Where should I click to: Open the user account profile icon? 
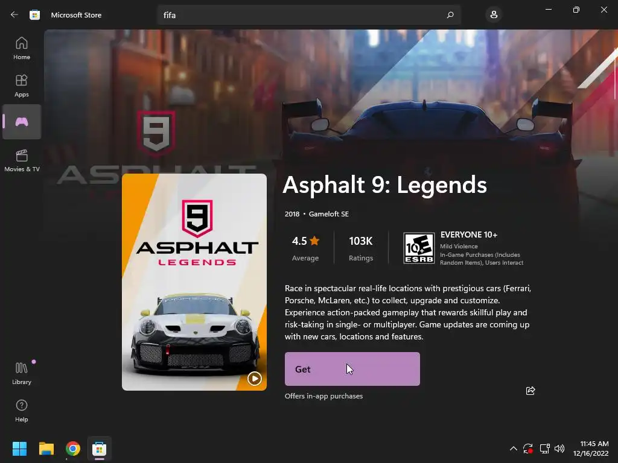click(494, 15)
